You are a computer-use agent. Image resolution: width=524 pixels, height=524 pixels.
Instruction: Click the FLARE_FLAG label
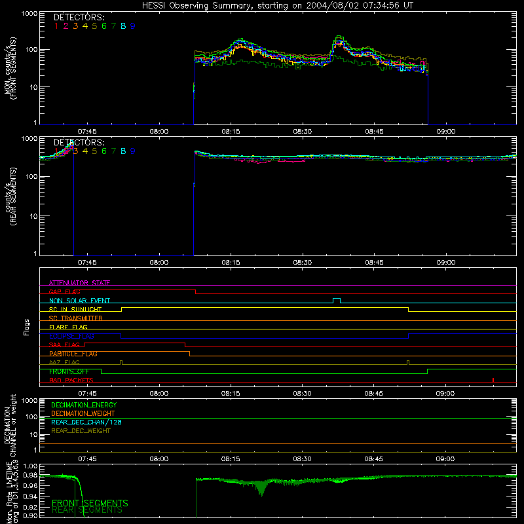coord(68,327)
